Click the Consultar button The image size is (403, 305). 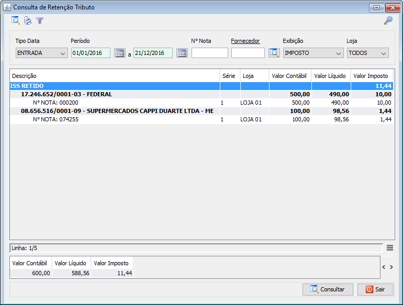pos(327,289)
